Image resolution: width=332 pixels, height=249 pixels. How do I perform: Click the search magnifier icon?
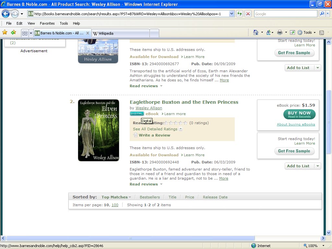(x=322, y=14)
